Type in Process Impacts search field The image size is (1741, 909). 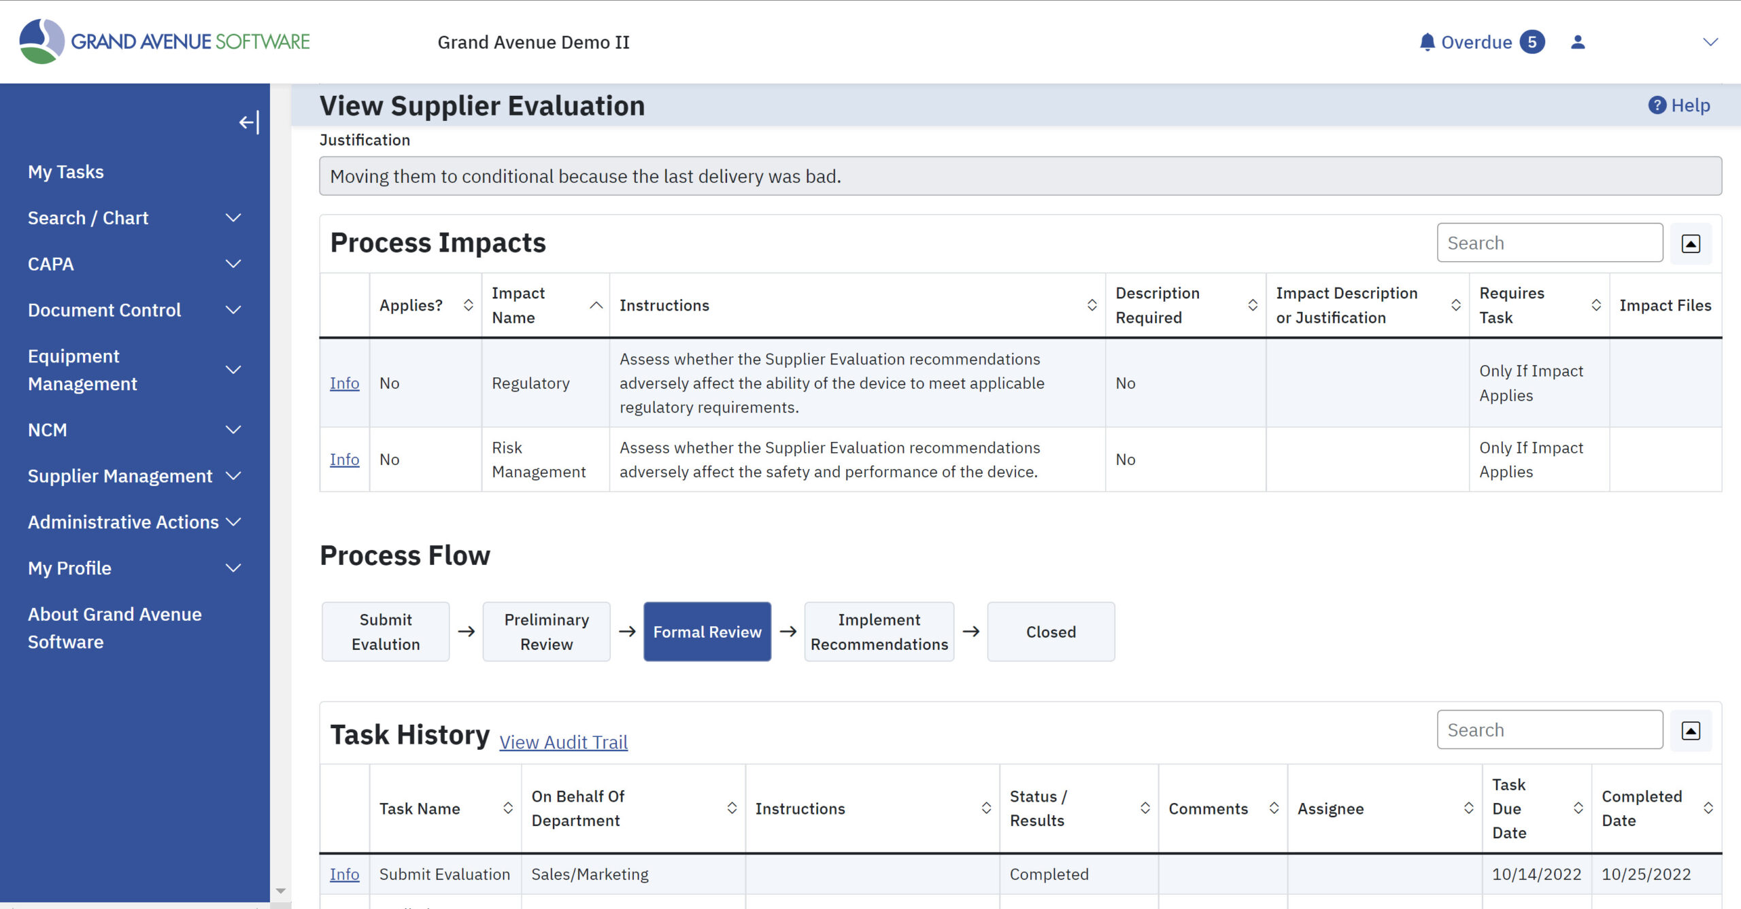1550,243
